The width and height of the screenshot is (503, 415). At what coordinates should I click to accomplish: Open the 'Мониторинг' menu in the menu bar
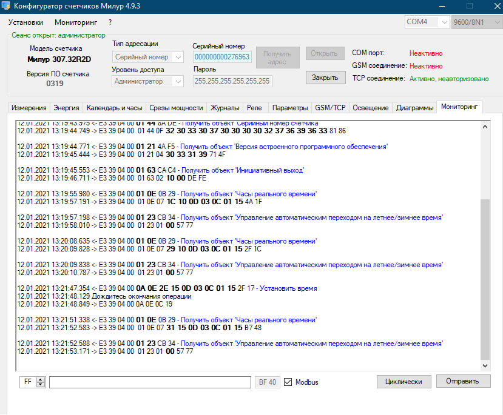[x=76, y=22]
